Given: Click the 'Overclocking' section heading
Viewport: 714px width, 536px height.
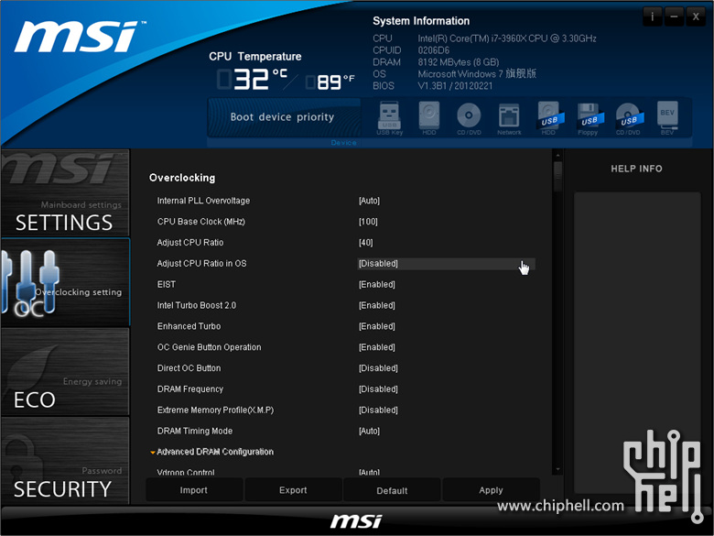Looking at the screenshot, I should [182, 178].
